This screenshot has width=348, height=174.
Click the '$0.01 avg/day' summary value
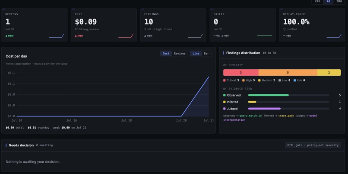[x=38, y=128]
